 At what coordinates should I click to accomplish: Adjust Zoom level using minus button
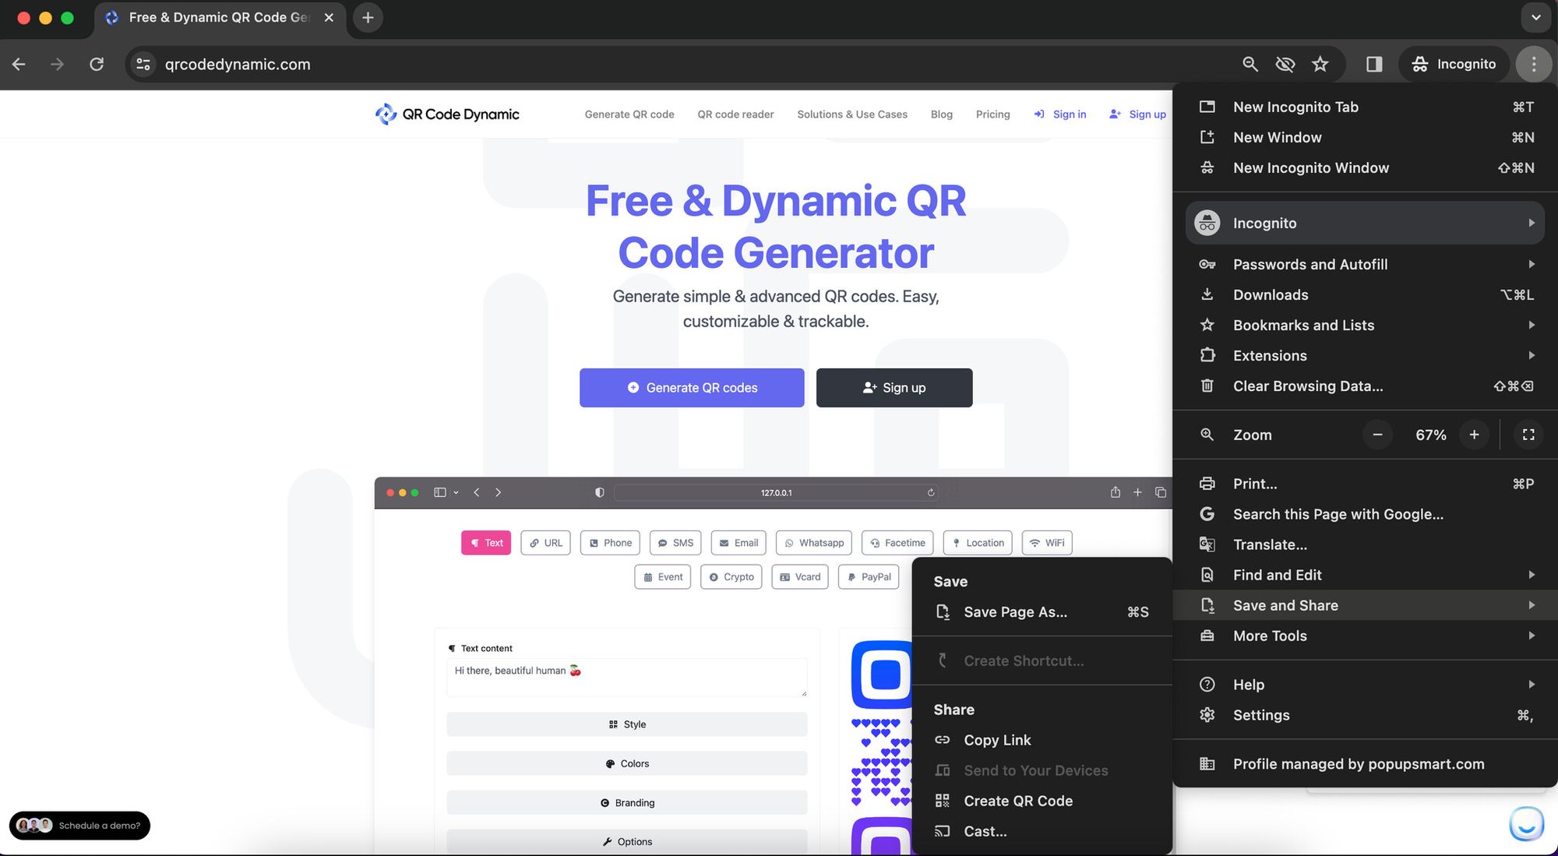tap(1376, 433)
